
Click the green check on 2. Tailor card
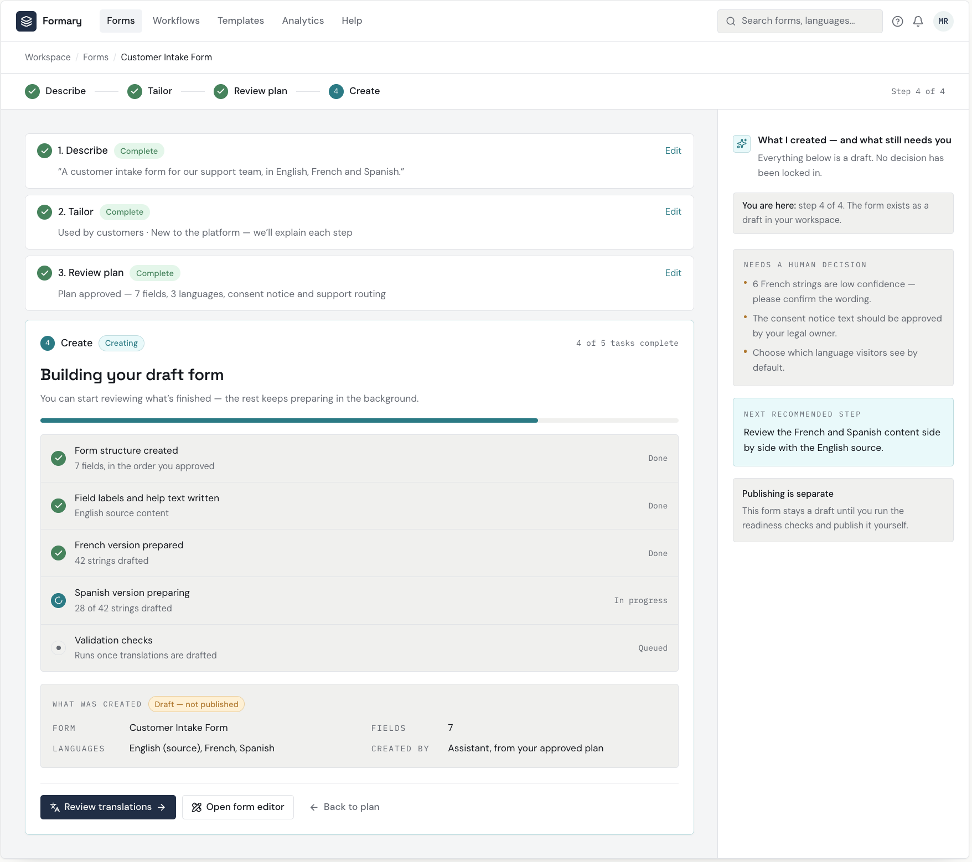tap(44, 212)
